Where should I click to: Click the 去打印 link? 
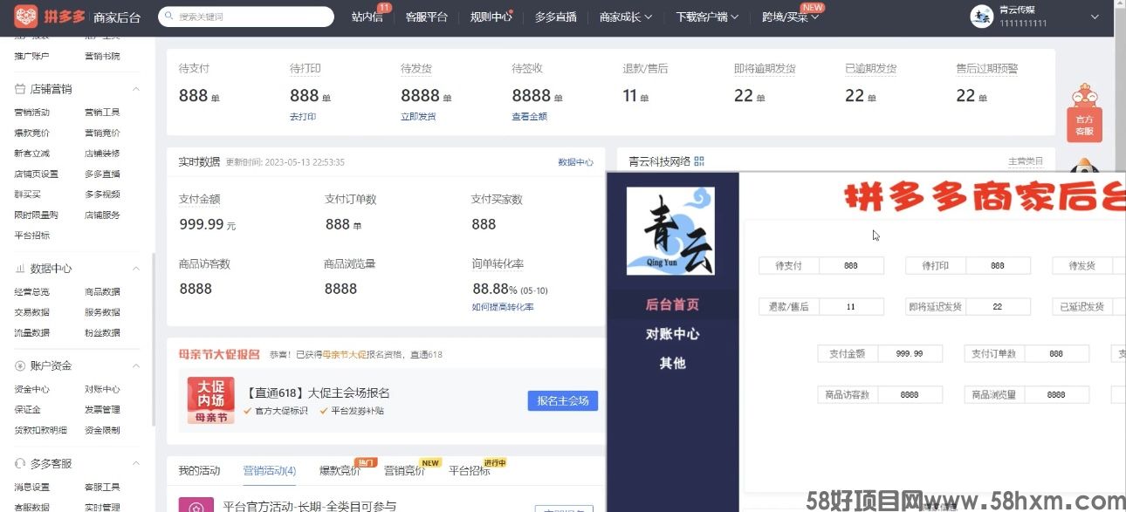pyautogui.click(x=303, y=117)
